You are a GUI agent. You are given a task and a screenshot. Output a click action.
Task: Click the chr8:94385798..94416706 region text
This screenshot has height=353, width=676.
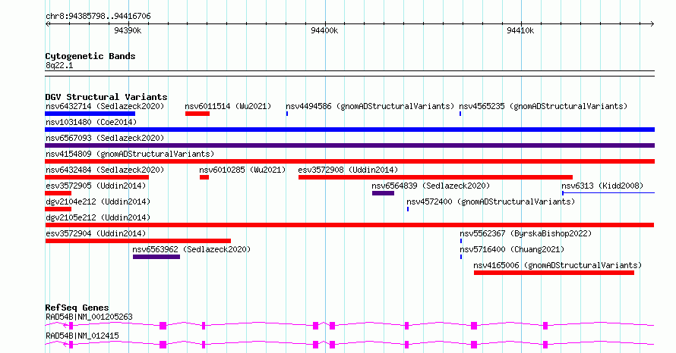(98, 17)
